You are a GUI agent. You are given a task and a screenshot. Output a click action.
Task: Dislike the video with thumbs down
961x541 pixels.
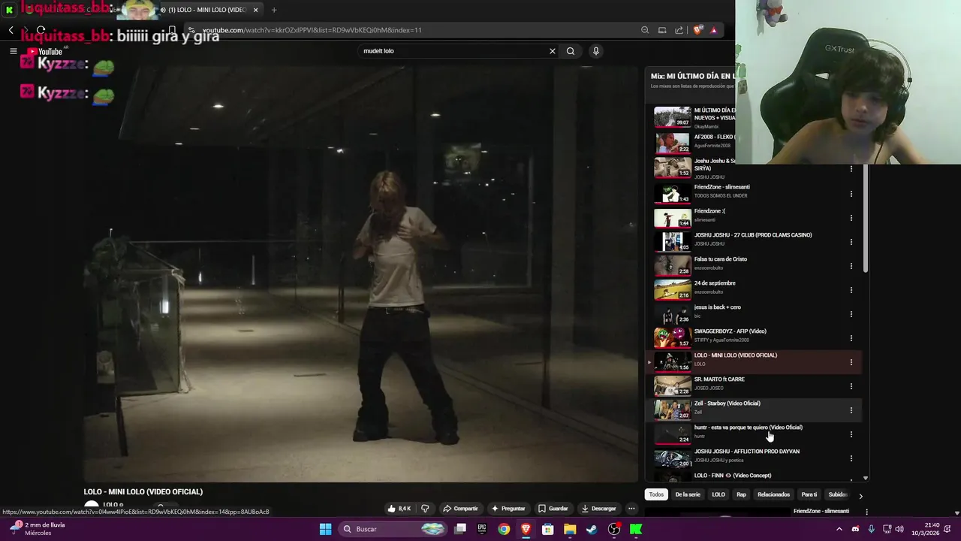click(425, 509)
